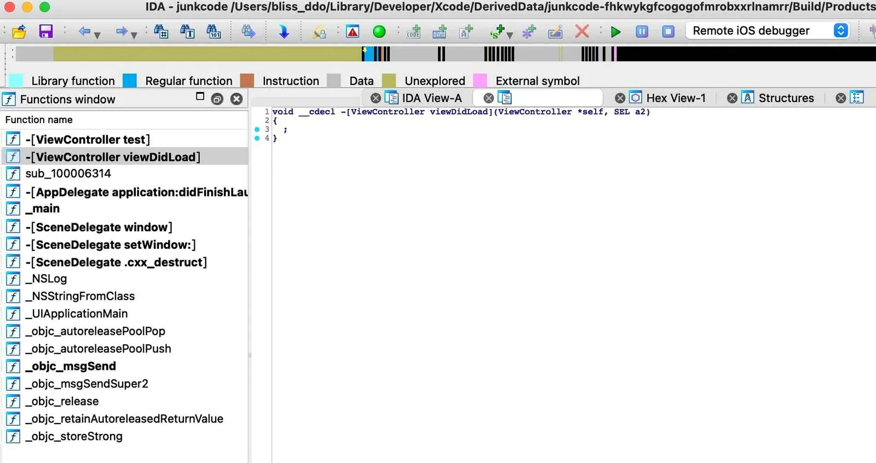Start the process with green play button
This screenshot has height=463, width=876.
pos(616,32)
